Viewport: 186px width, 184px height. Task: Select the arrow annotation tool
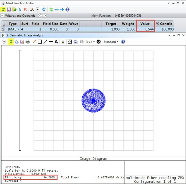tap(45, 42)
